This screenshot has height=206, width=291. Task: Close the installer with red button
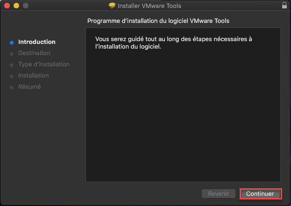pos(7,6)
